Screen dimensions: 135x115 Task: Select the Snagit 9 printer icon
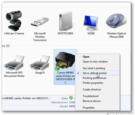point(40,63)
